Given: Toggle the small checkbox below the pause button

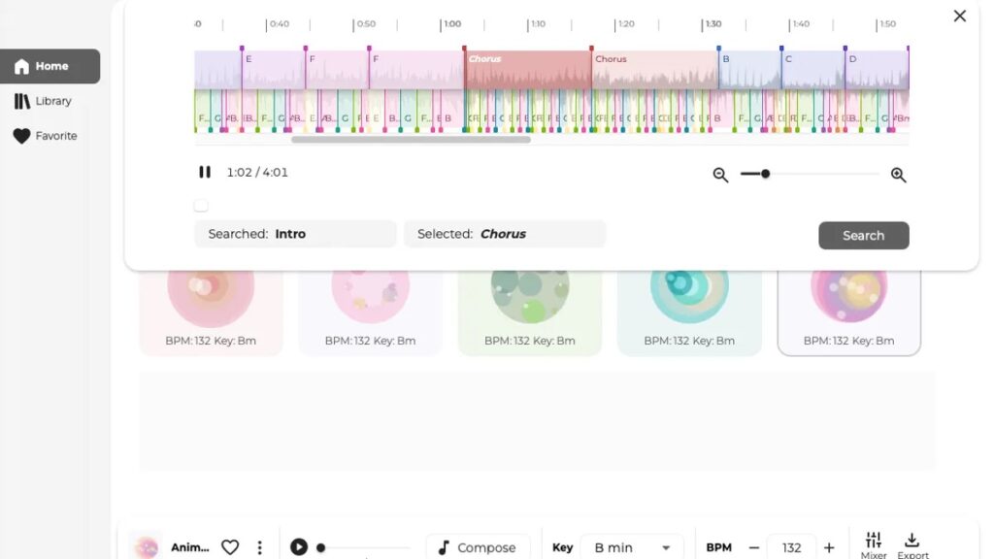Looking at the screenshot, I should [201, 205].
